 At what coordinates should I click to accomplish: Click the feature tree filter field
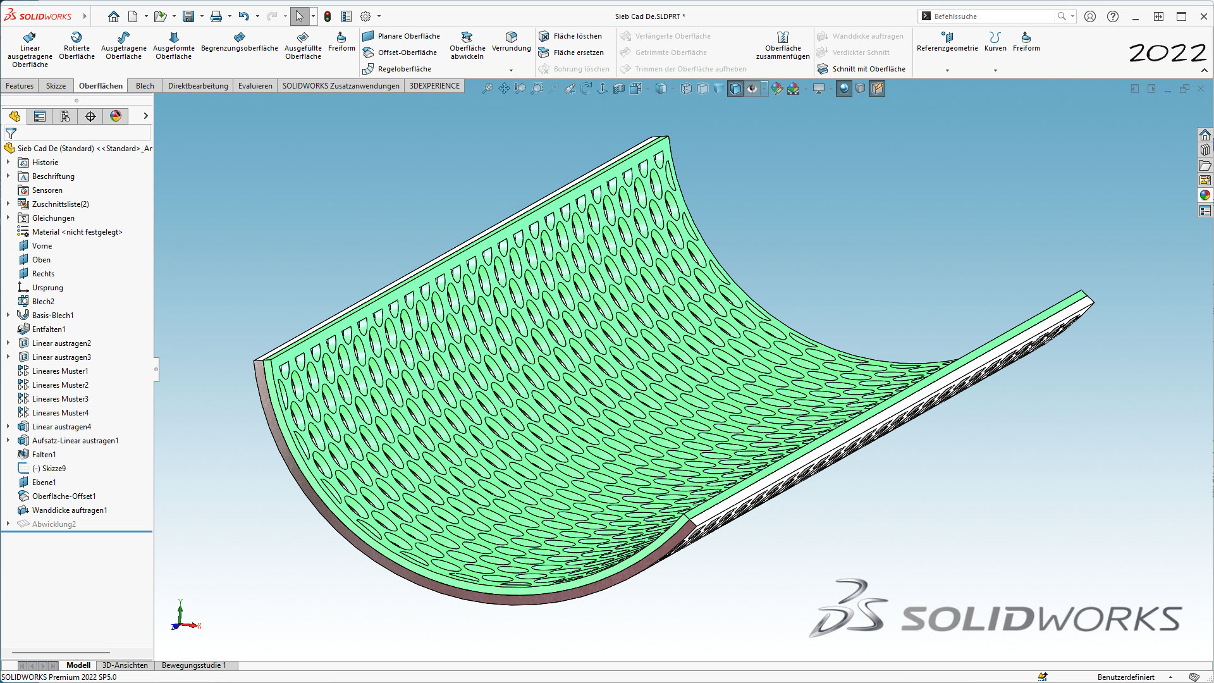(77, 133)
